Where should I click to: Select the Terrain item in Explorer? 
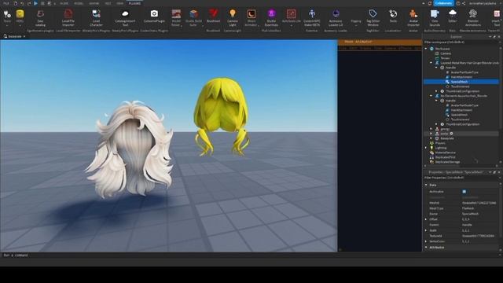pyautogui.click(x=445, y=58)
